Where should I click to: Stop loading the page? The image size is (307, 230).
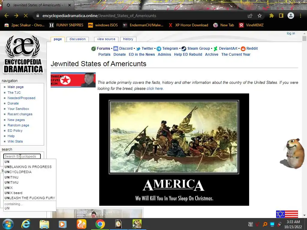(x=26, y=16)
